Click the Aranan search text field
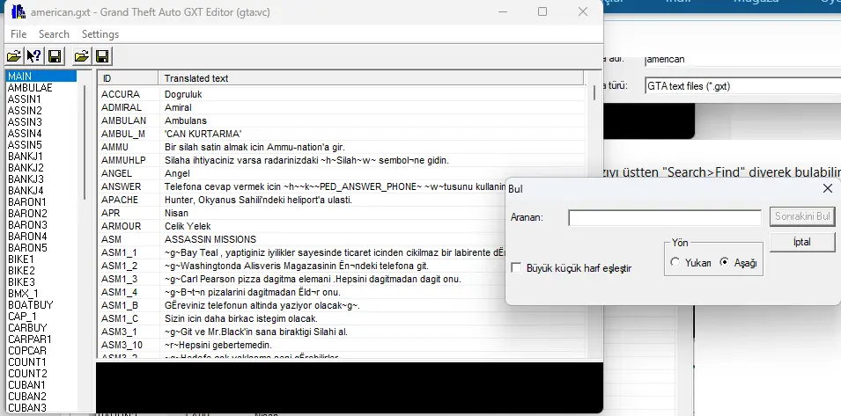Viewport: 841px width, 416px height. click(665, 218)
